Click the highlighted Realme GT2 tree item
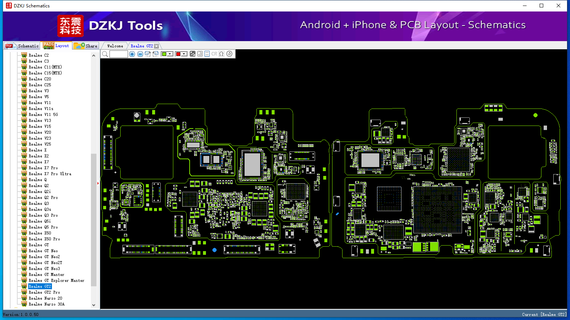 click(x=40, y=286)
